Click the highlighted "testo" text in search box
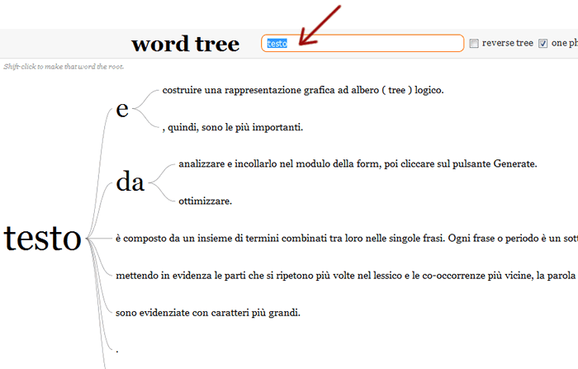The image size is (578, 369). (277, 44)
